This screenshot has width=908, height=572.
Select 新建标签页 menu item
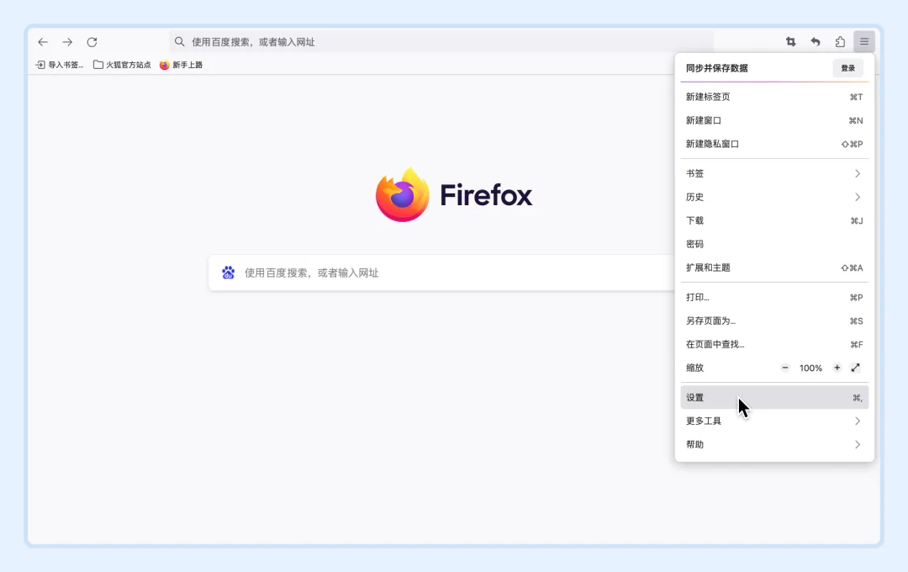click(x=774, y=97)
